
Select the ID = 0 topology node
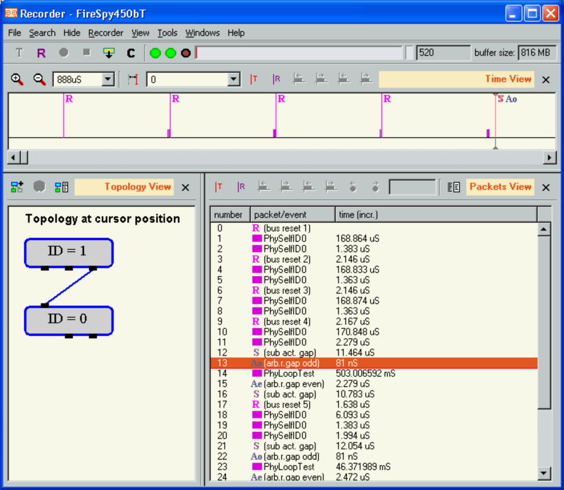click(69, 321)
